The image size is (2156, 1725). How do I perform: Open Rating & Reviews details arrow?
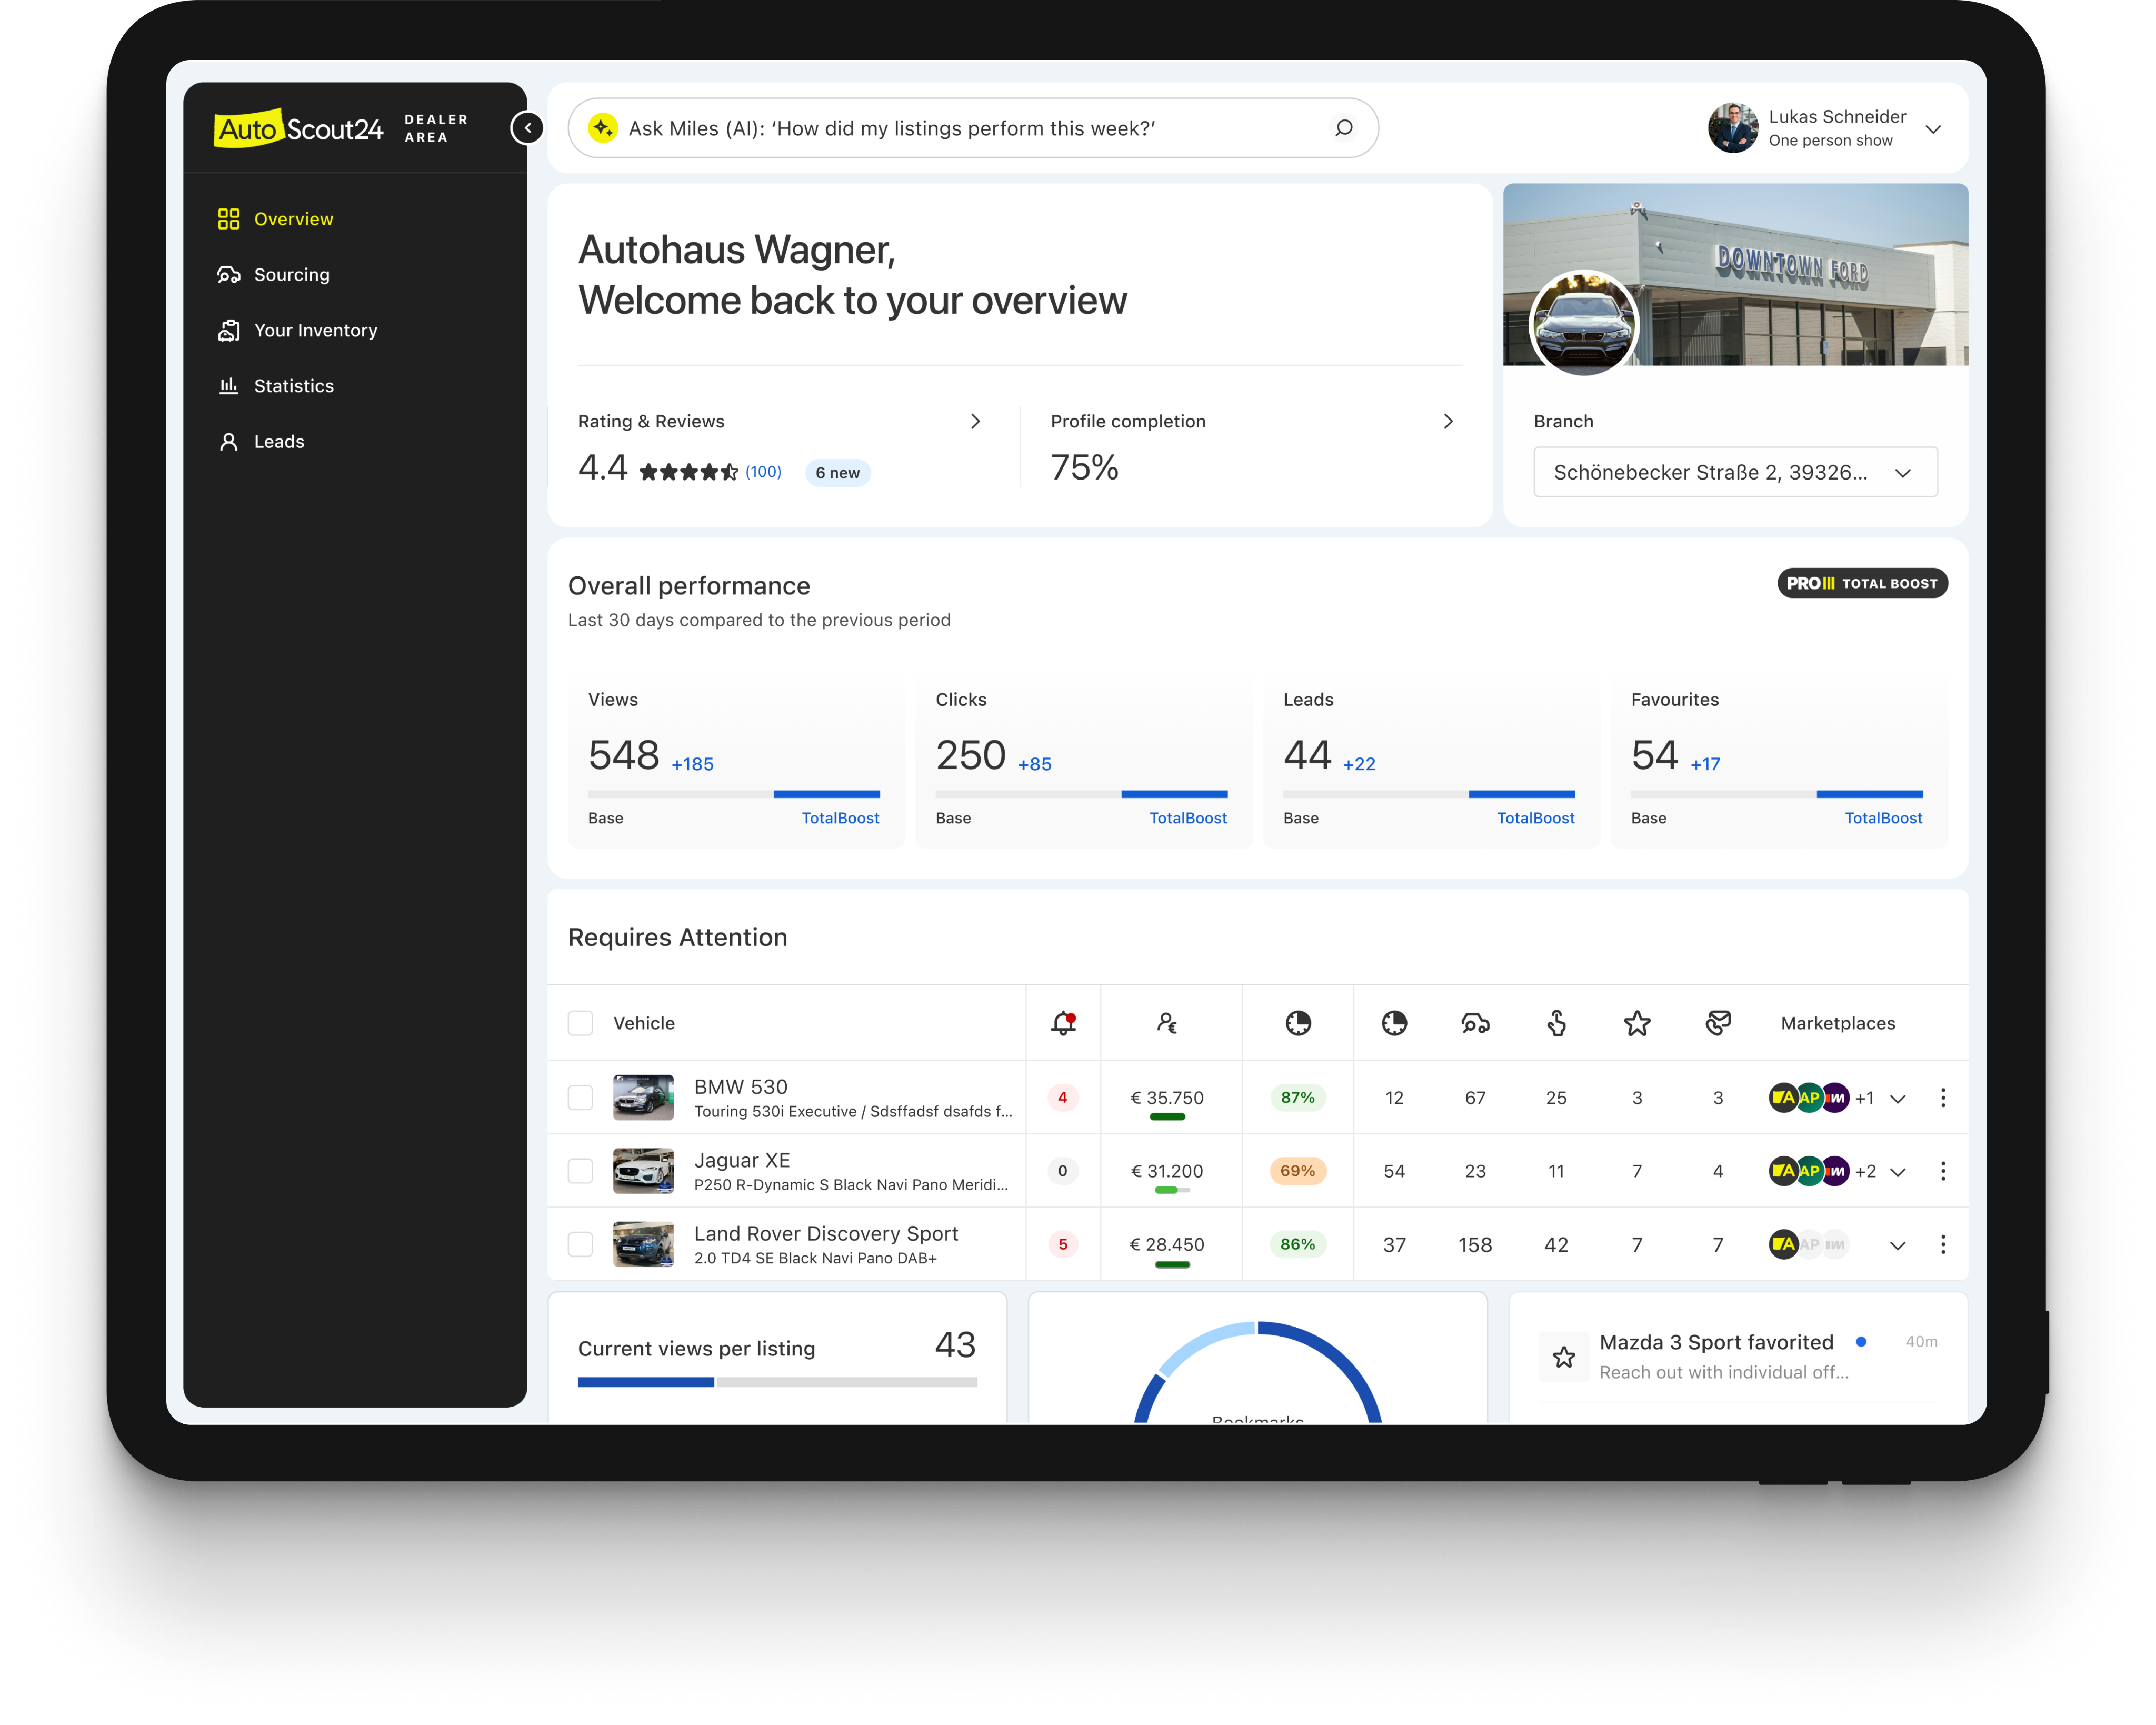click(975, 421)
